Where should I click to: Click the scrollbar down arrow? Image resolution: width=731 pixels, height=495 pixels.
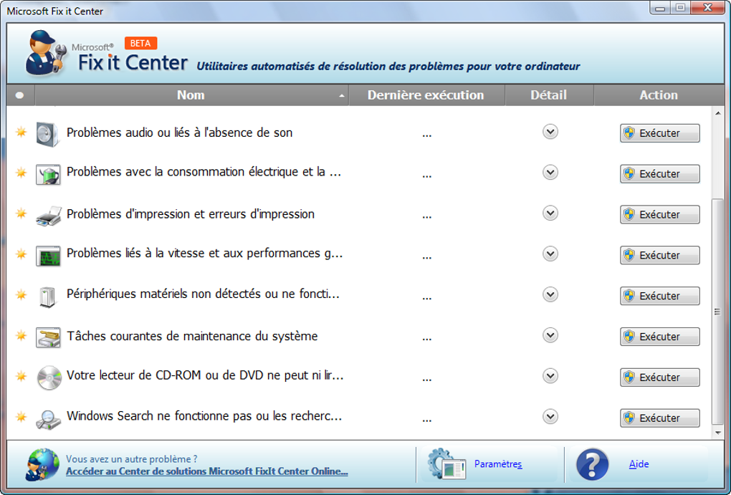[x=718, y=433]
